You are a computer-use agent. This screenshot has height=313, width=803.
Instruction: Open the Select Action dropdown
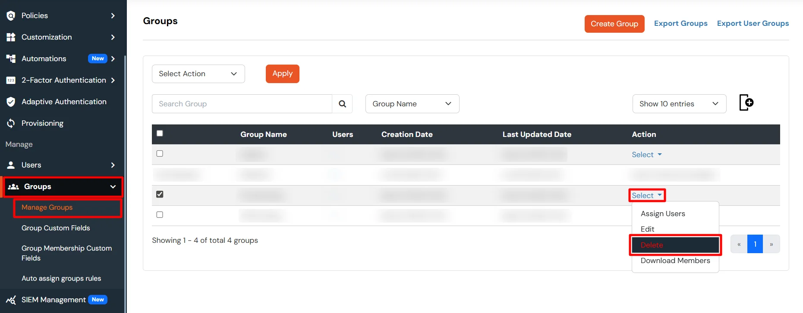[x=198, y=74]
